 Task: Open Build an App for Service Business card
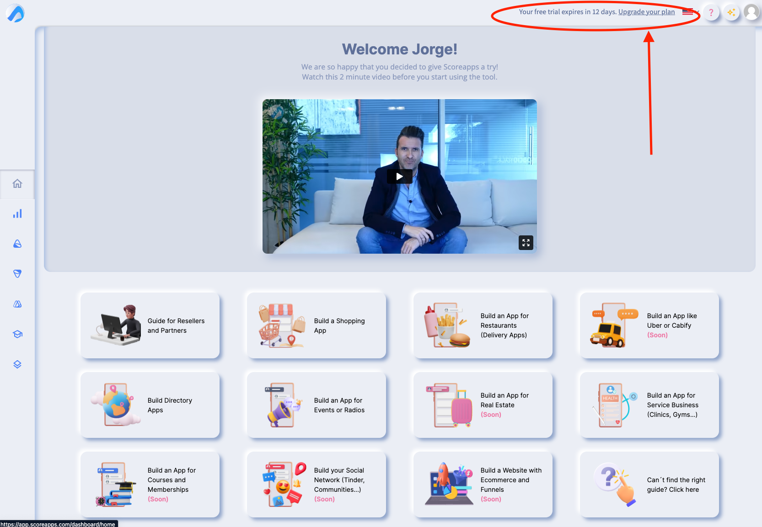click(x=649, y=405)
